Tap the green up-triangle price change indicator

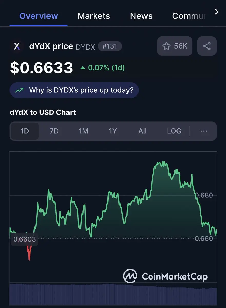(83, 68)
